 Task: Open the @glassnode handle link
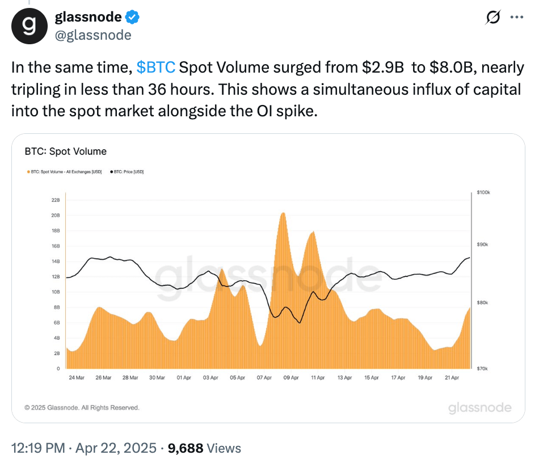coord(93,35)
